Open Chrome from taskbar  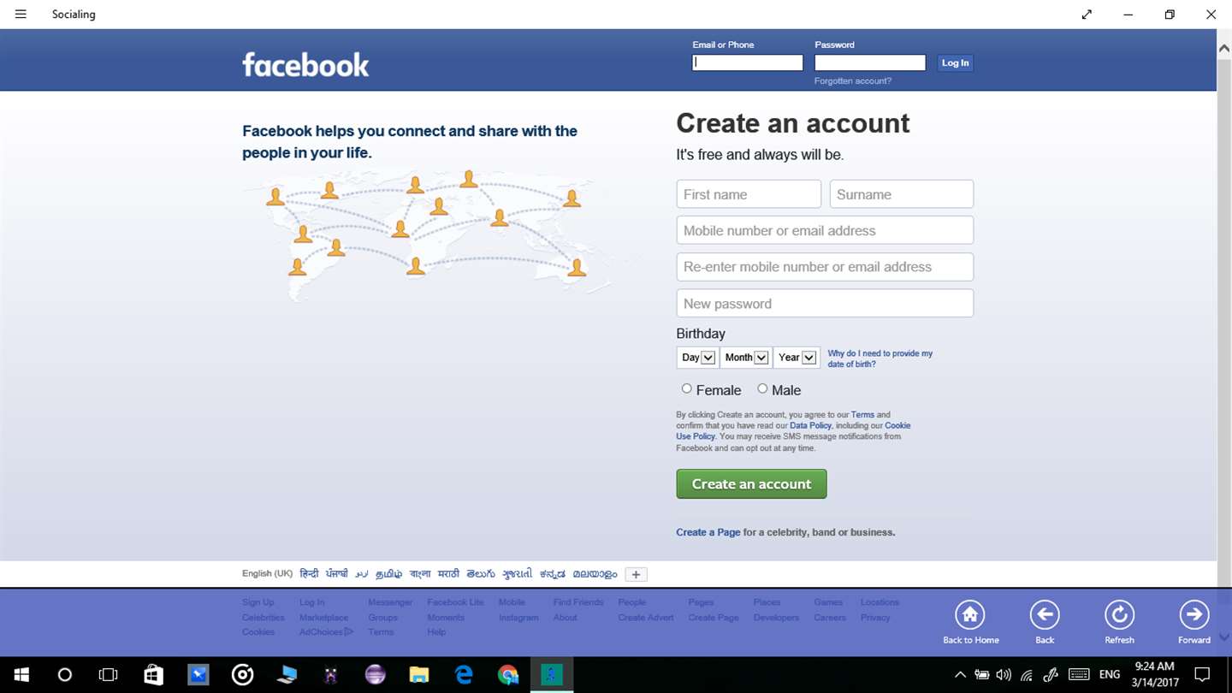tap(508, 675)
